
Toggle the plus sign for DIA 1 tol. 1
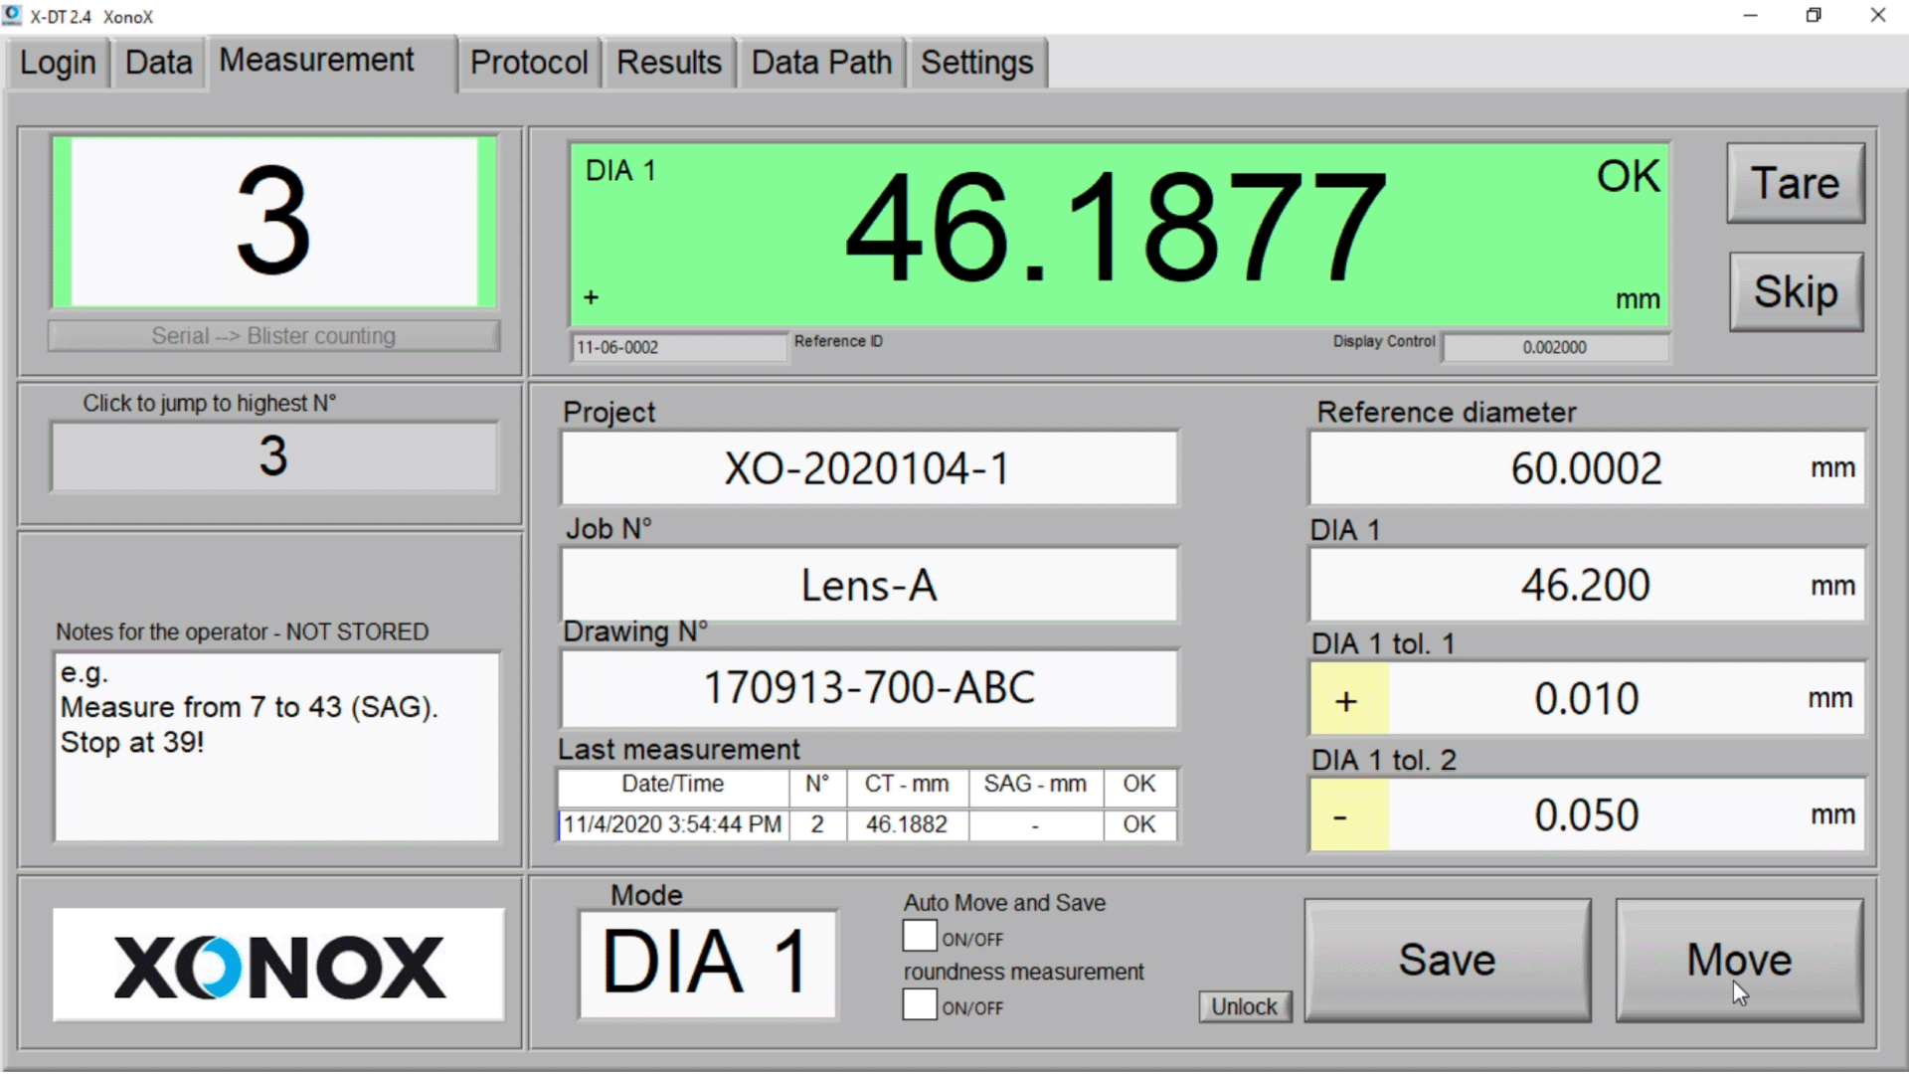tap(1348, 700)
